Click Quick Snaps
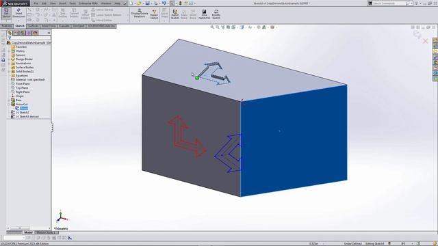The height and width of the screenshot is (246, 438). 164,13
